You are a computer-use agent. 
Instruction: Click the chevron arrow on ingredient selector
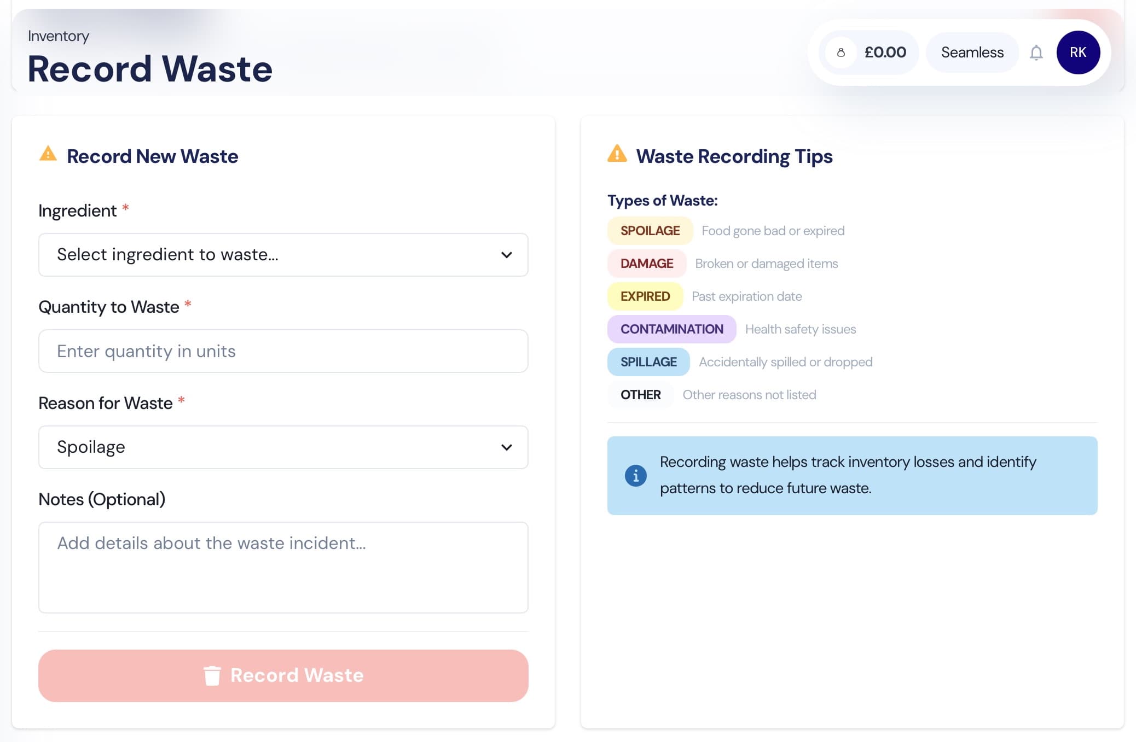(506, 255)
